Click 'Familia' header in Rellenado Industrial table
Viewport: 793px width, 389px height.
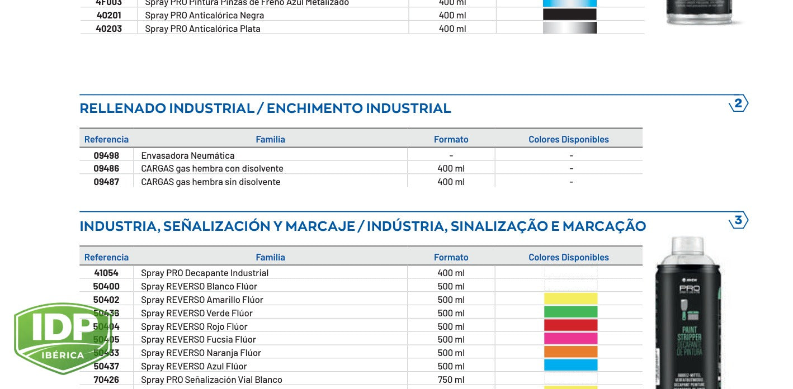point(270,139)
